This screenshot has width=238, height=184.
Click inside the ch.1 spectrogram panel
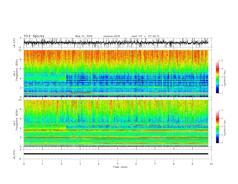pyautogui.click(x=116, y=73)
